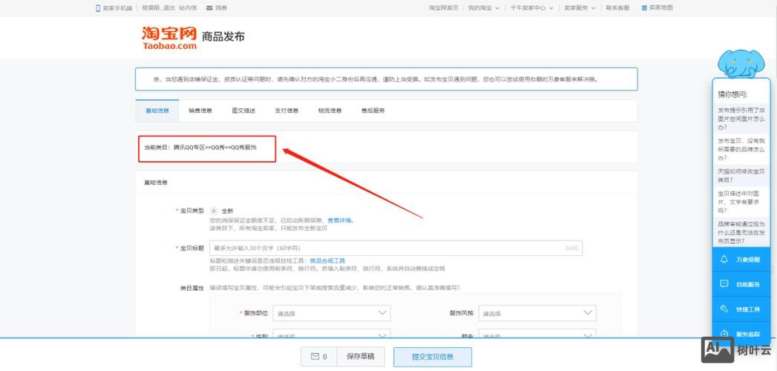Switch to the 销售信息 tab
Image resolution: width=777 pixels, height=371 pixels.
[x=200, y=111]
